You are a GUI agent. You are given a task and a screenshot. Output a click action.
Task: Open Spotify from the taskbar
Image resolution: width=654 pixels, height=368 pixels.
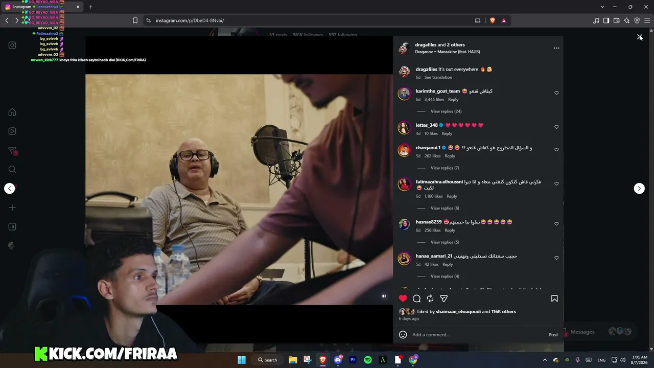368,360
